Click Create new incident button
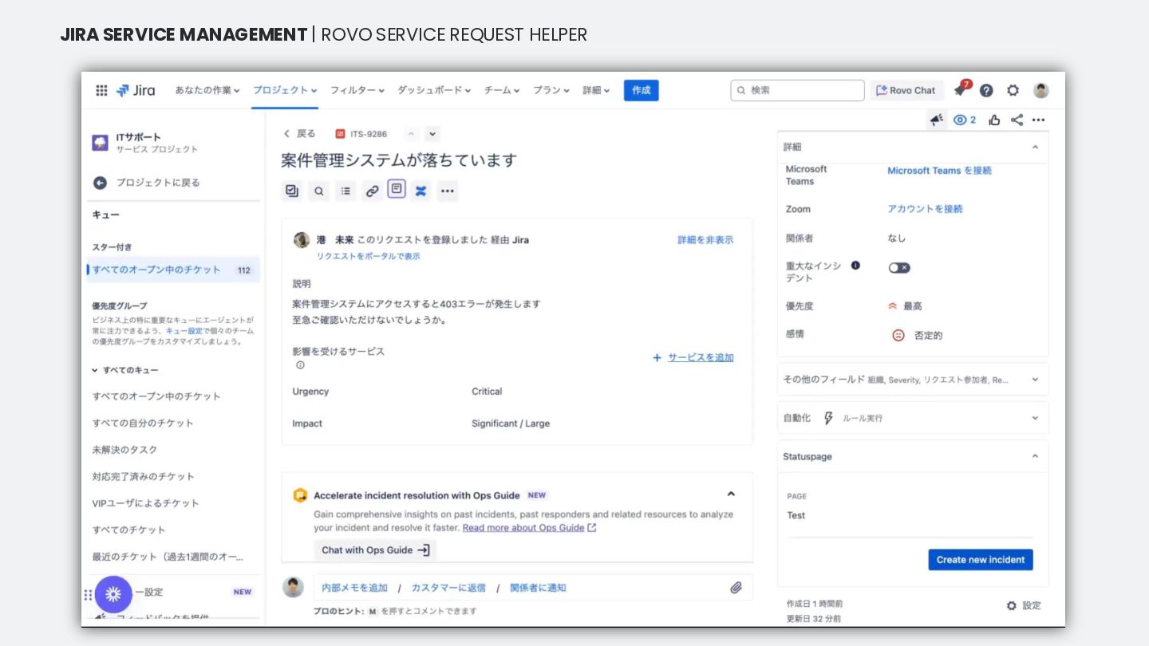Screen dimensions: 1149x646 981,560
